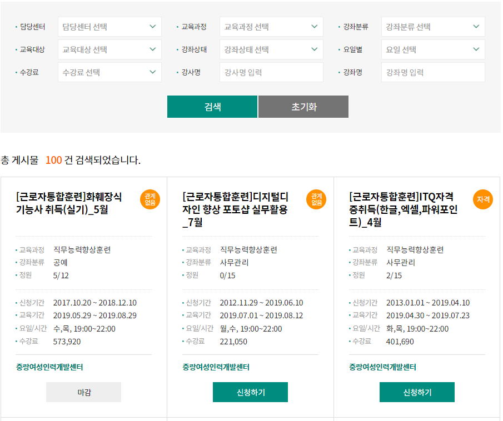Click the 관계없음 badge on 포토샵 course
Viewport: 503px width, 421px height.
coord(316,199)
